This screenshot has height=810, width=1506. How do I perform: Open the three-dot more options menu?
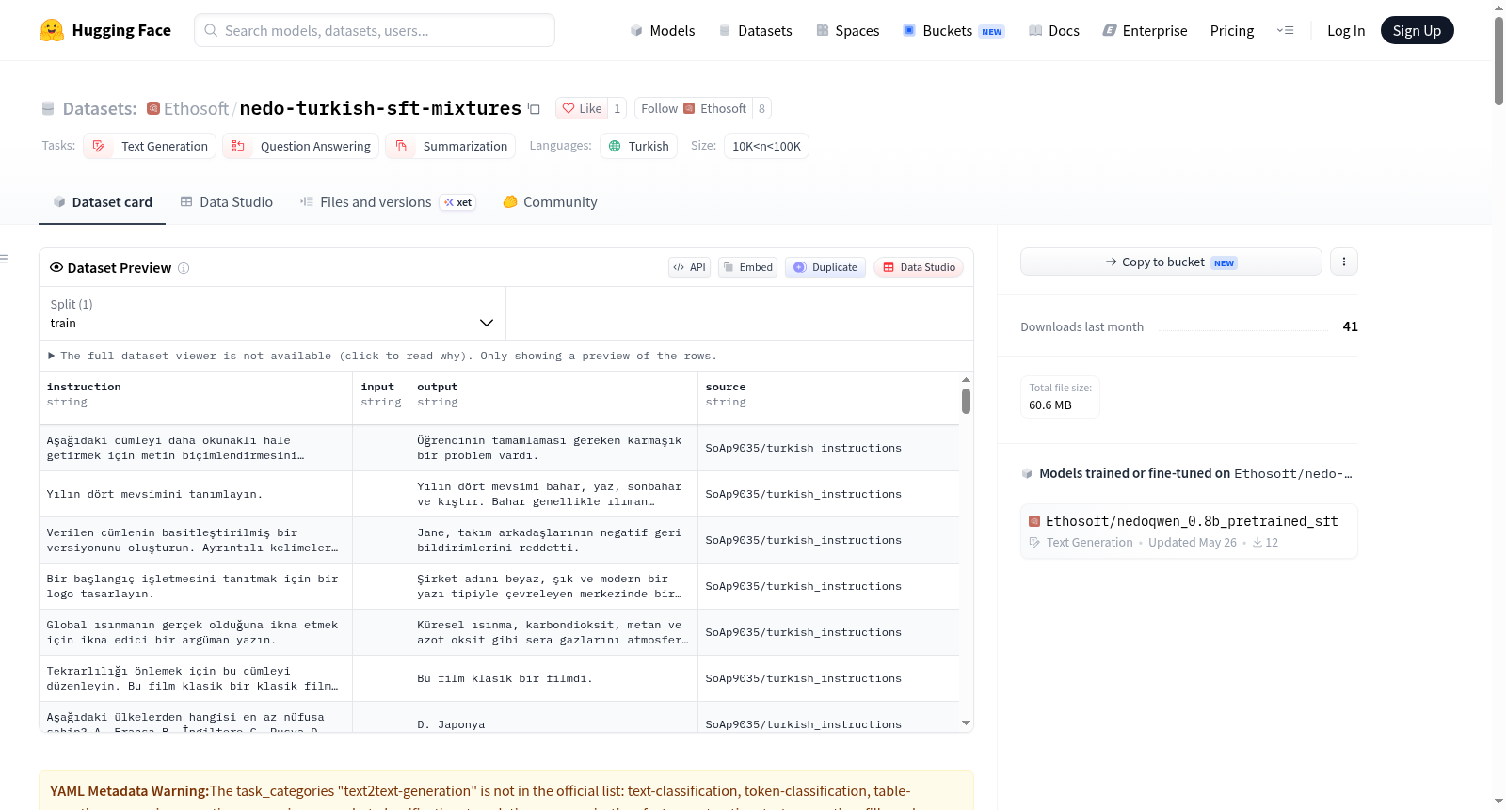(x=1344, y=262)
